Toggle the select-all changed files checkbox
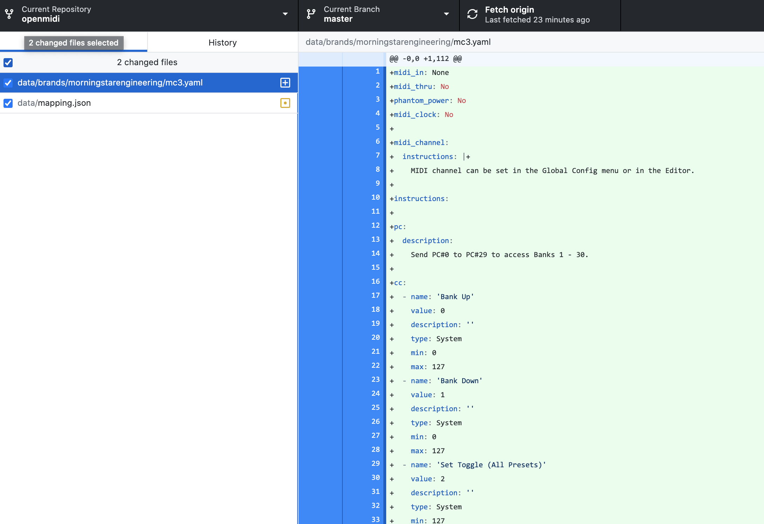This screenshot has width=764, height=524. click(x=8, y=62)
